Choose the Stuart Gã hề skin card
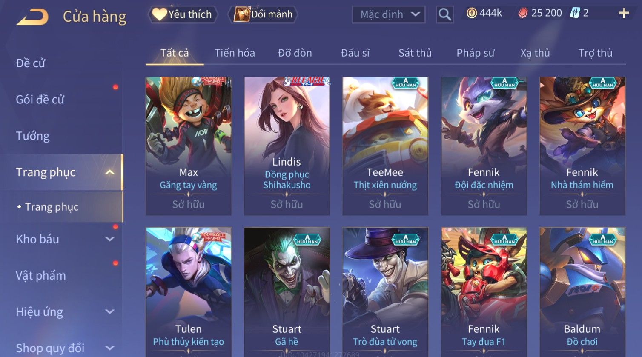Image resolution: width=642 pixels, height=357 pixels. click(287, 292)
